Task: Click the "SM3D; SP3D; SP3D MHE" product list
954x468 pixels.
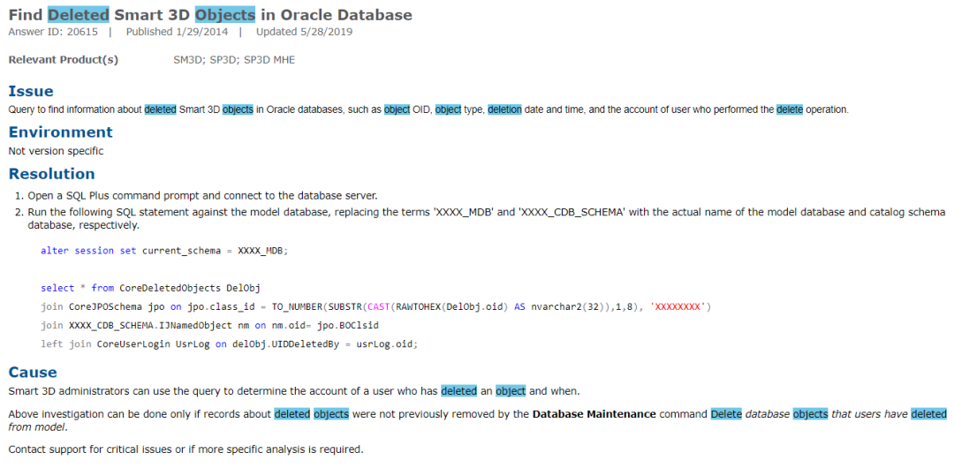Action: (234, 60)
